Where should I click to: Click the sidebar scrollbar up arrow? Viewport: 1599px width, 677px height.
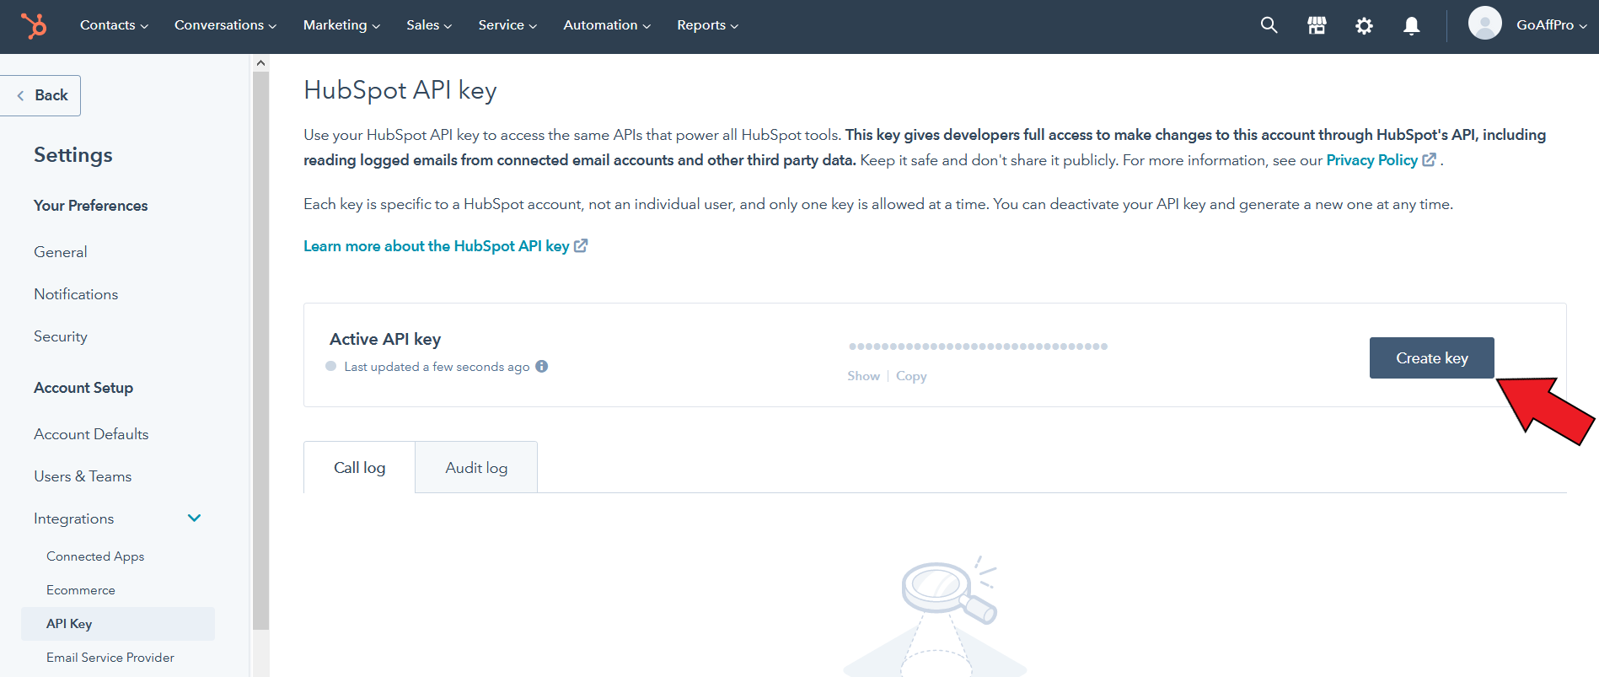pos(260,62)
